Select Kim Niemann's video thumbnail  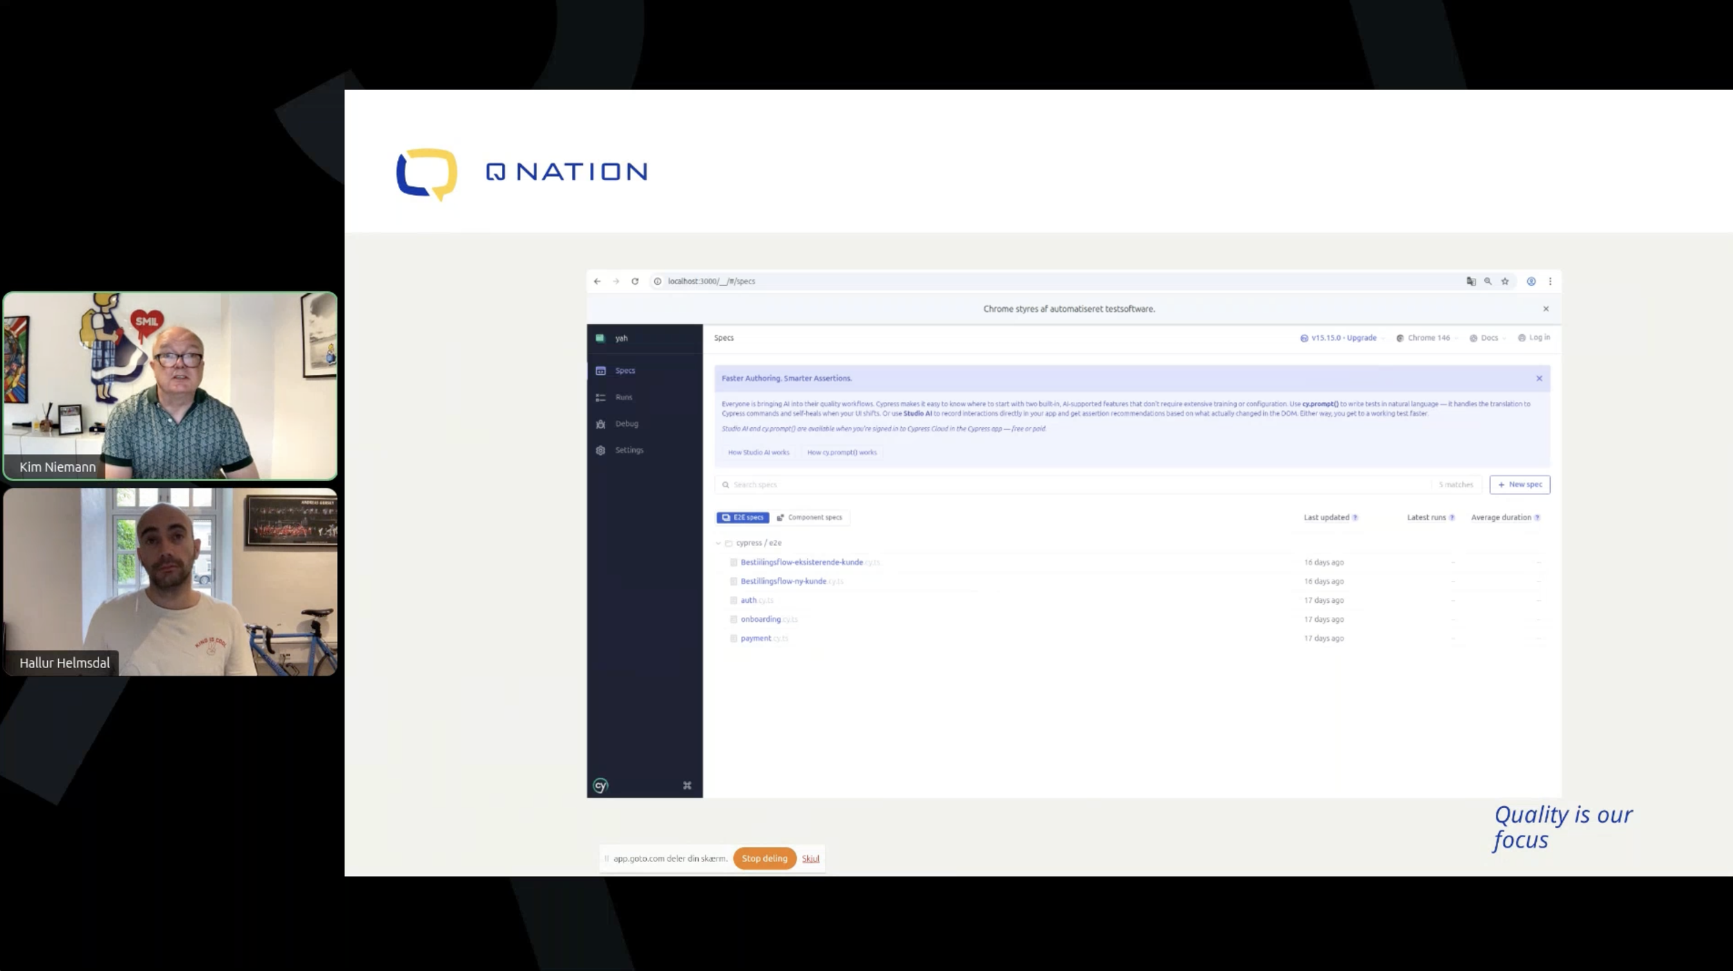170,386
